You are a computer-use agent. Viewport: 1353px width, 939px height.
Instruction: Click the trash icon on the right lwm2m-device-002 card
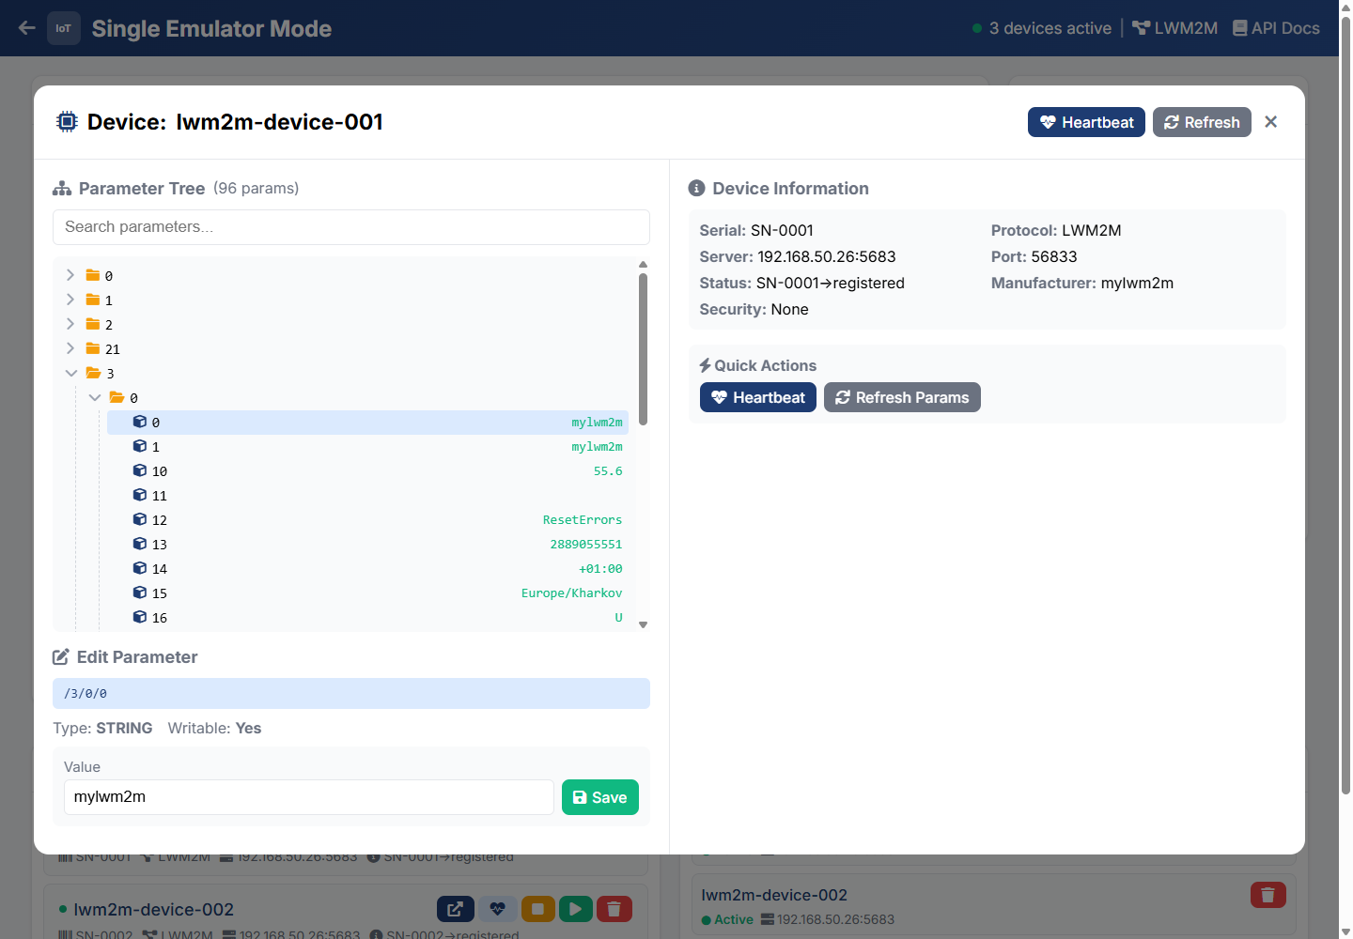point(1268,895)
